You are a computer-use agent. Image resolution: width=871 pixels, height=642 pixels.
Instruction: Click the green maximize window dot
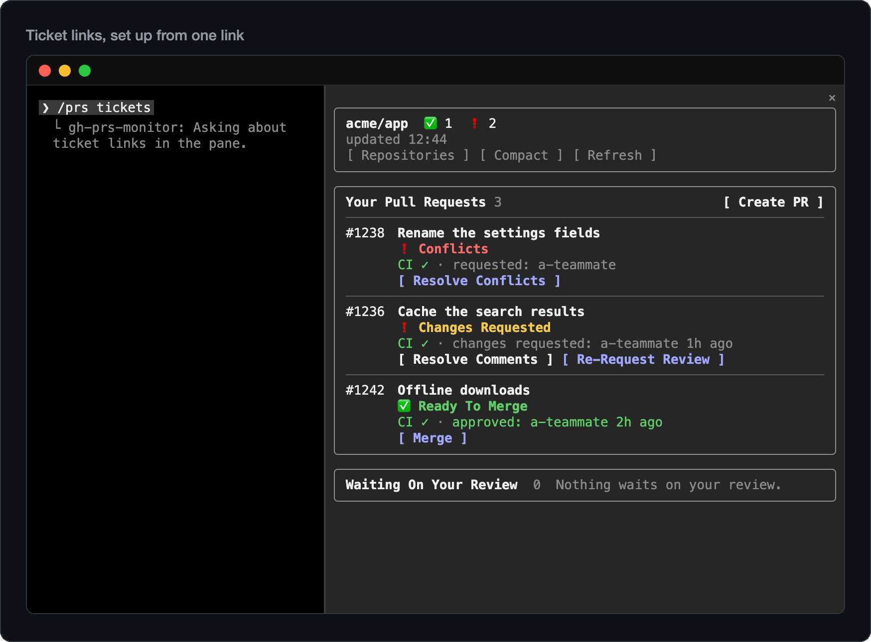(x=85, y=71)
